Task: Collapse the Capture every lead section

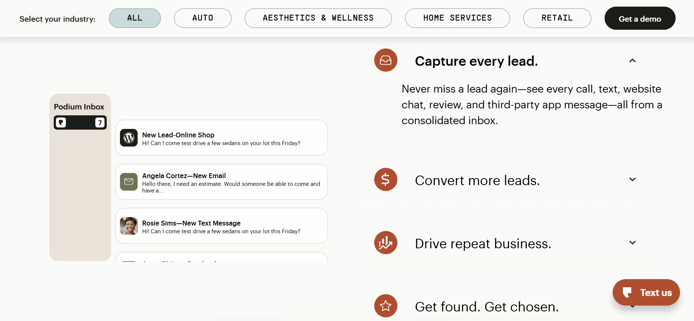Action: point(633,61)
